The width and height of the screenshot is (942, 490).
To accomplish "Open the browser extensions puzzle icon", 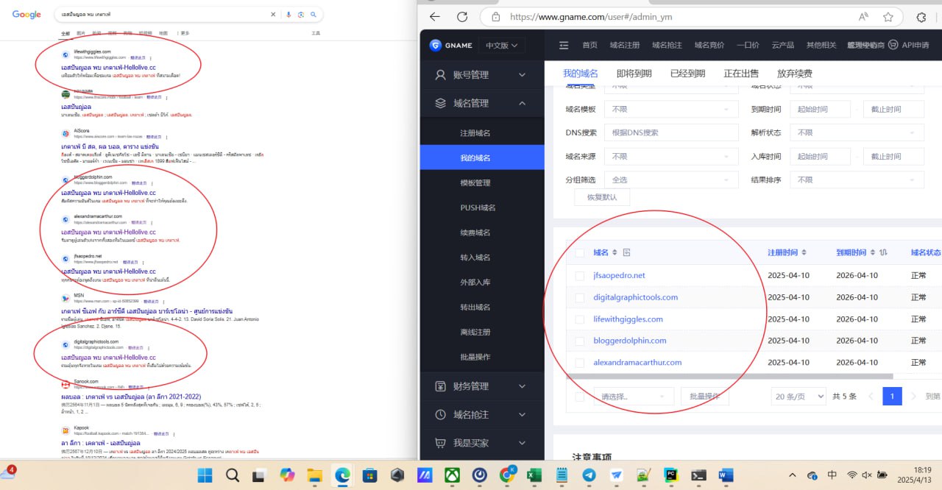I will click(921, 17).
